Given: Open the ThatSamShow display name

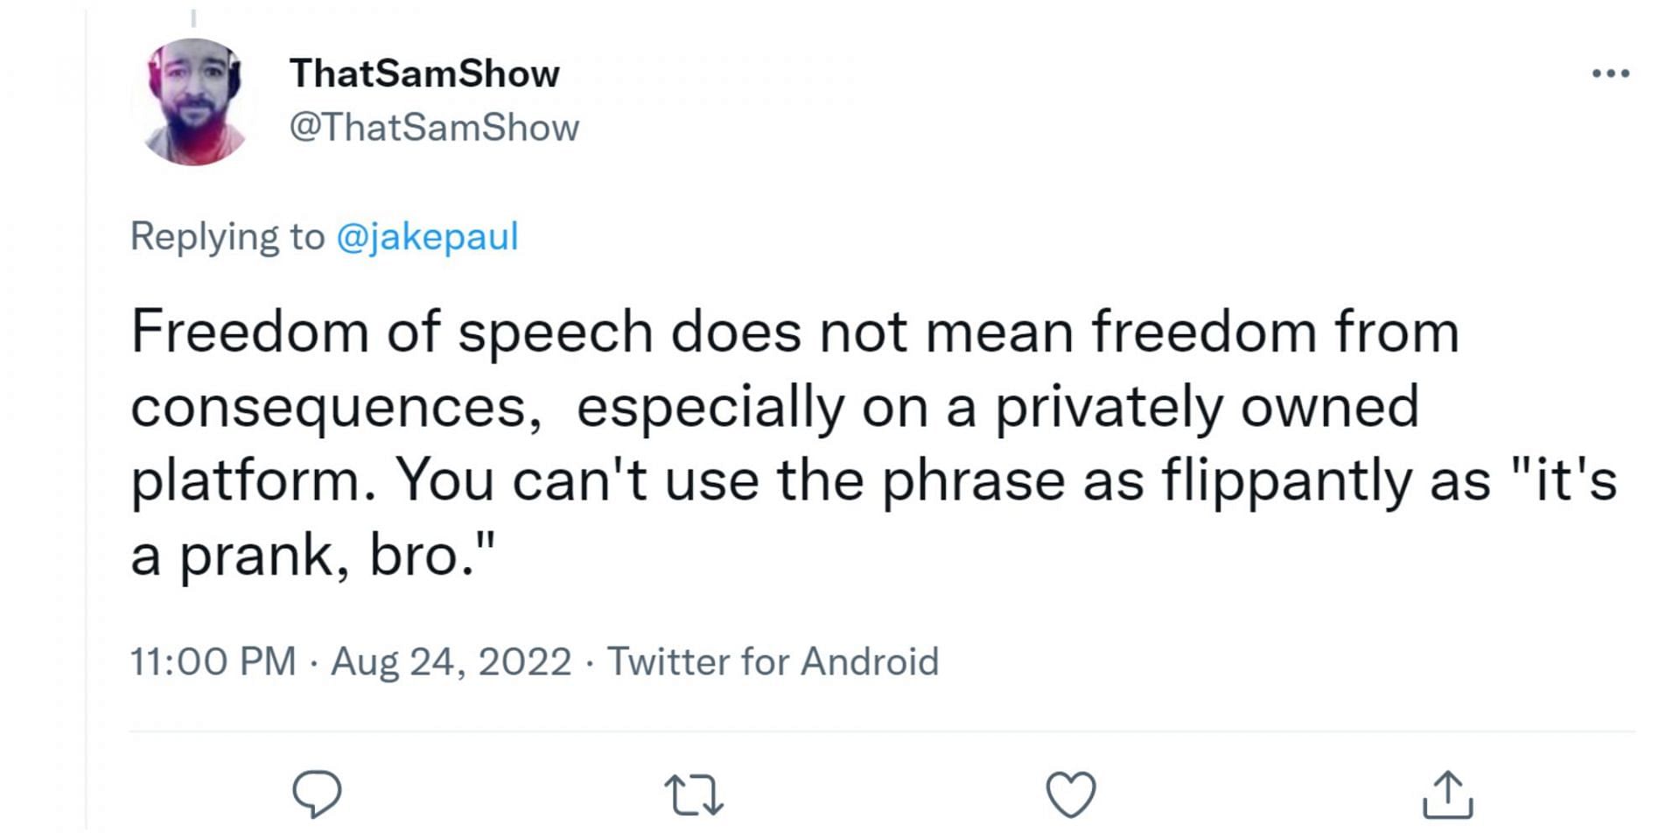Looking at the screenshot, I should click(x=424, y=73).
